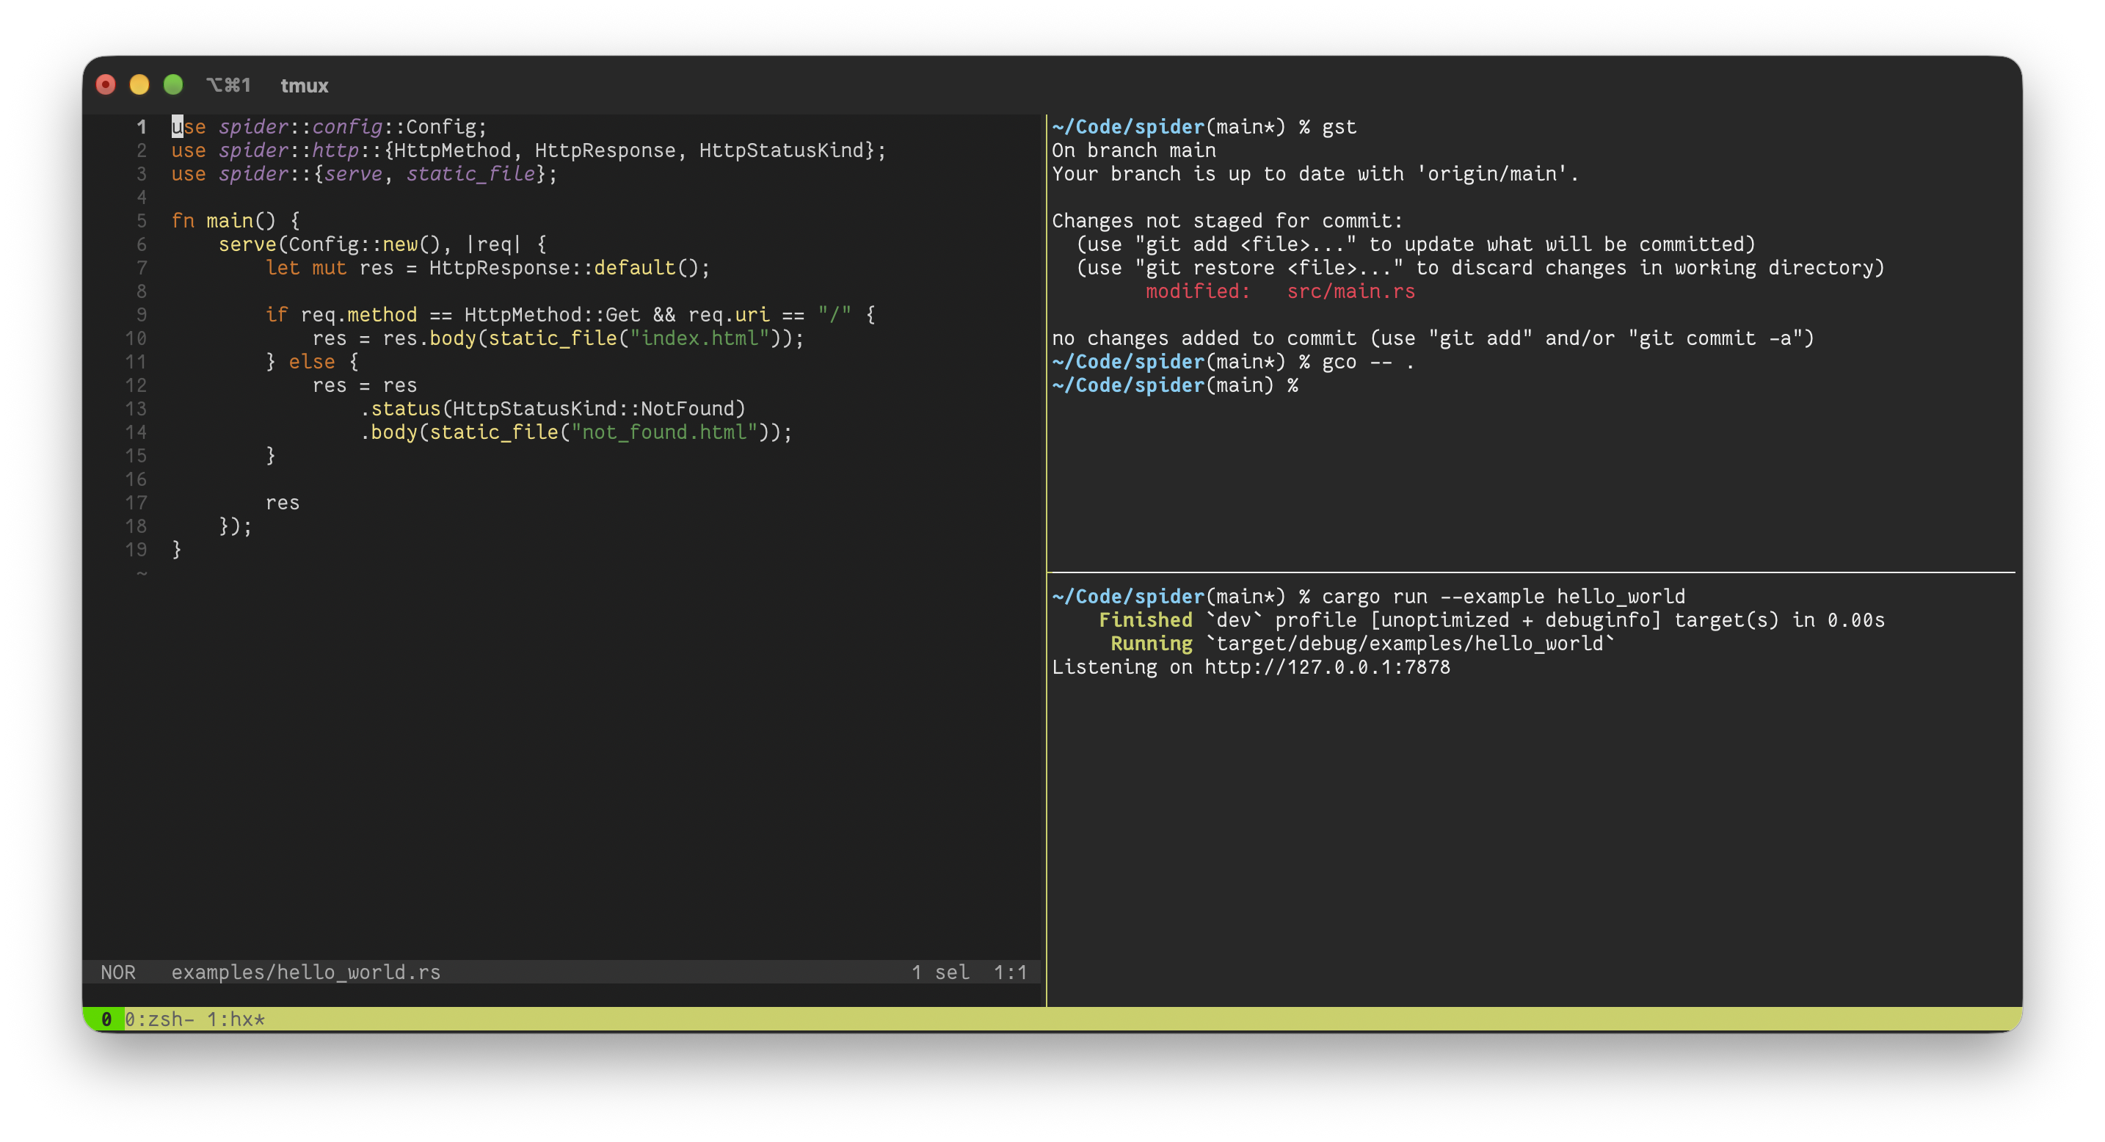Click the http://127.0.0.1:7878 URL
This screenshot has height=1142, width=2105.
[1327, 667]
